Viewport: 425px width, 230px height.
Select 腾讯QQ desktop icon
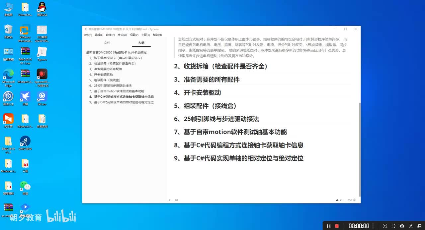coord(42,10)
